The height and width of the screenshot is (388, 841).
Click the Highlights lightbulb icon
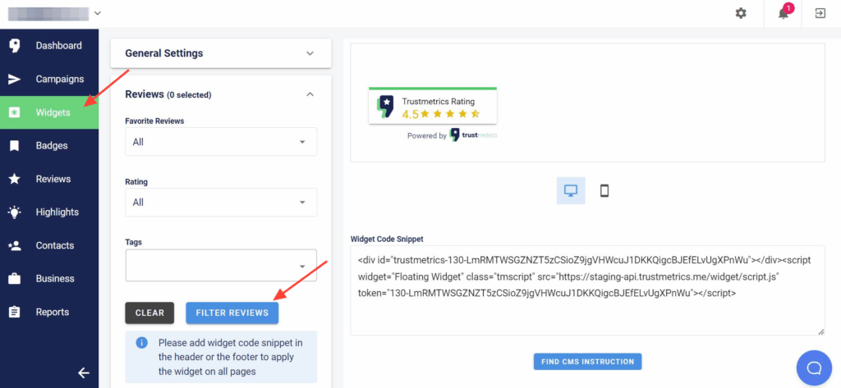15,212
